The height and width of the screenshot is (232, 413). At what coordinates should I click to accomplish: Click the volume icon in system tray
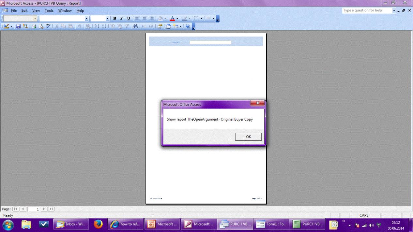(372, 225)
